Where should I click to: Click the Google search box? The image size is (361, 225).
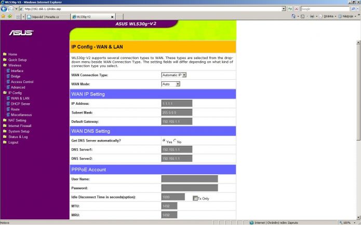tap(325, 9)
